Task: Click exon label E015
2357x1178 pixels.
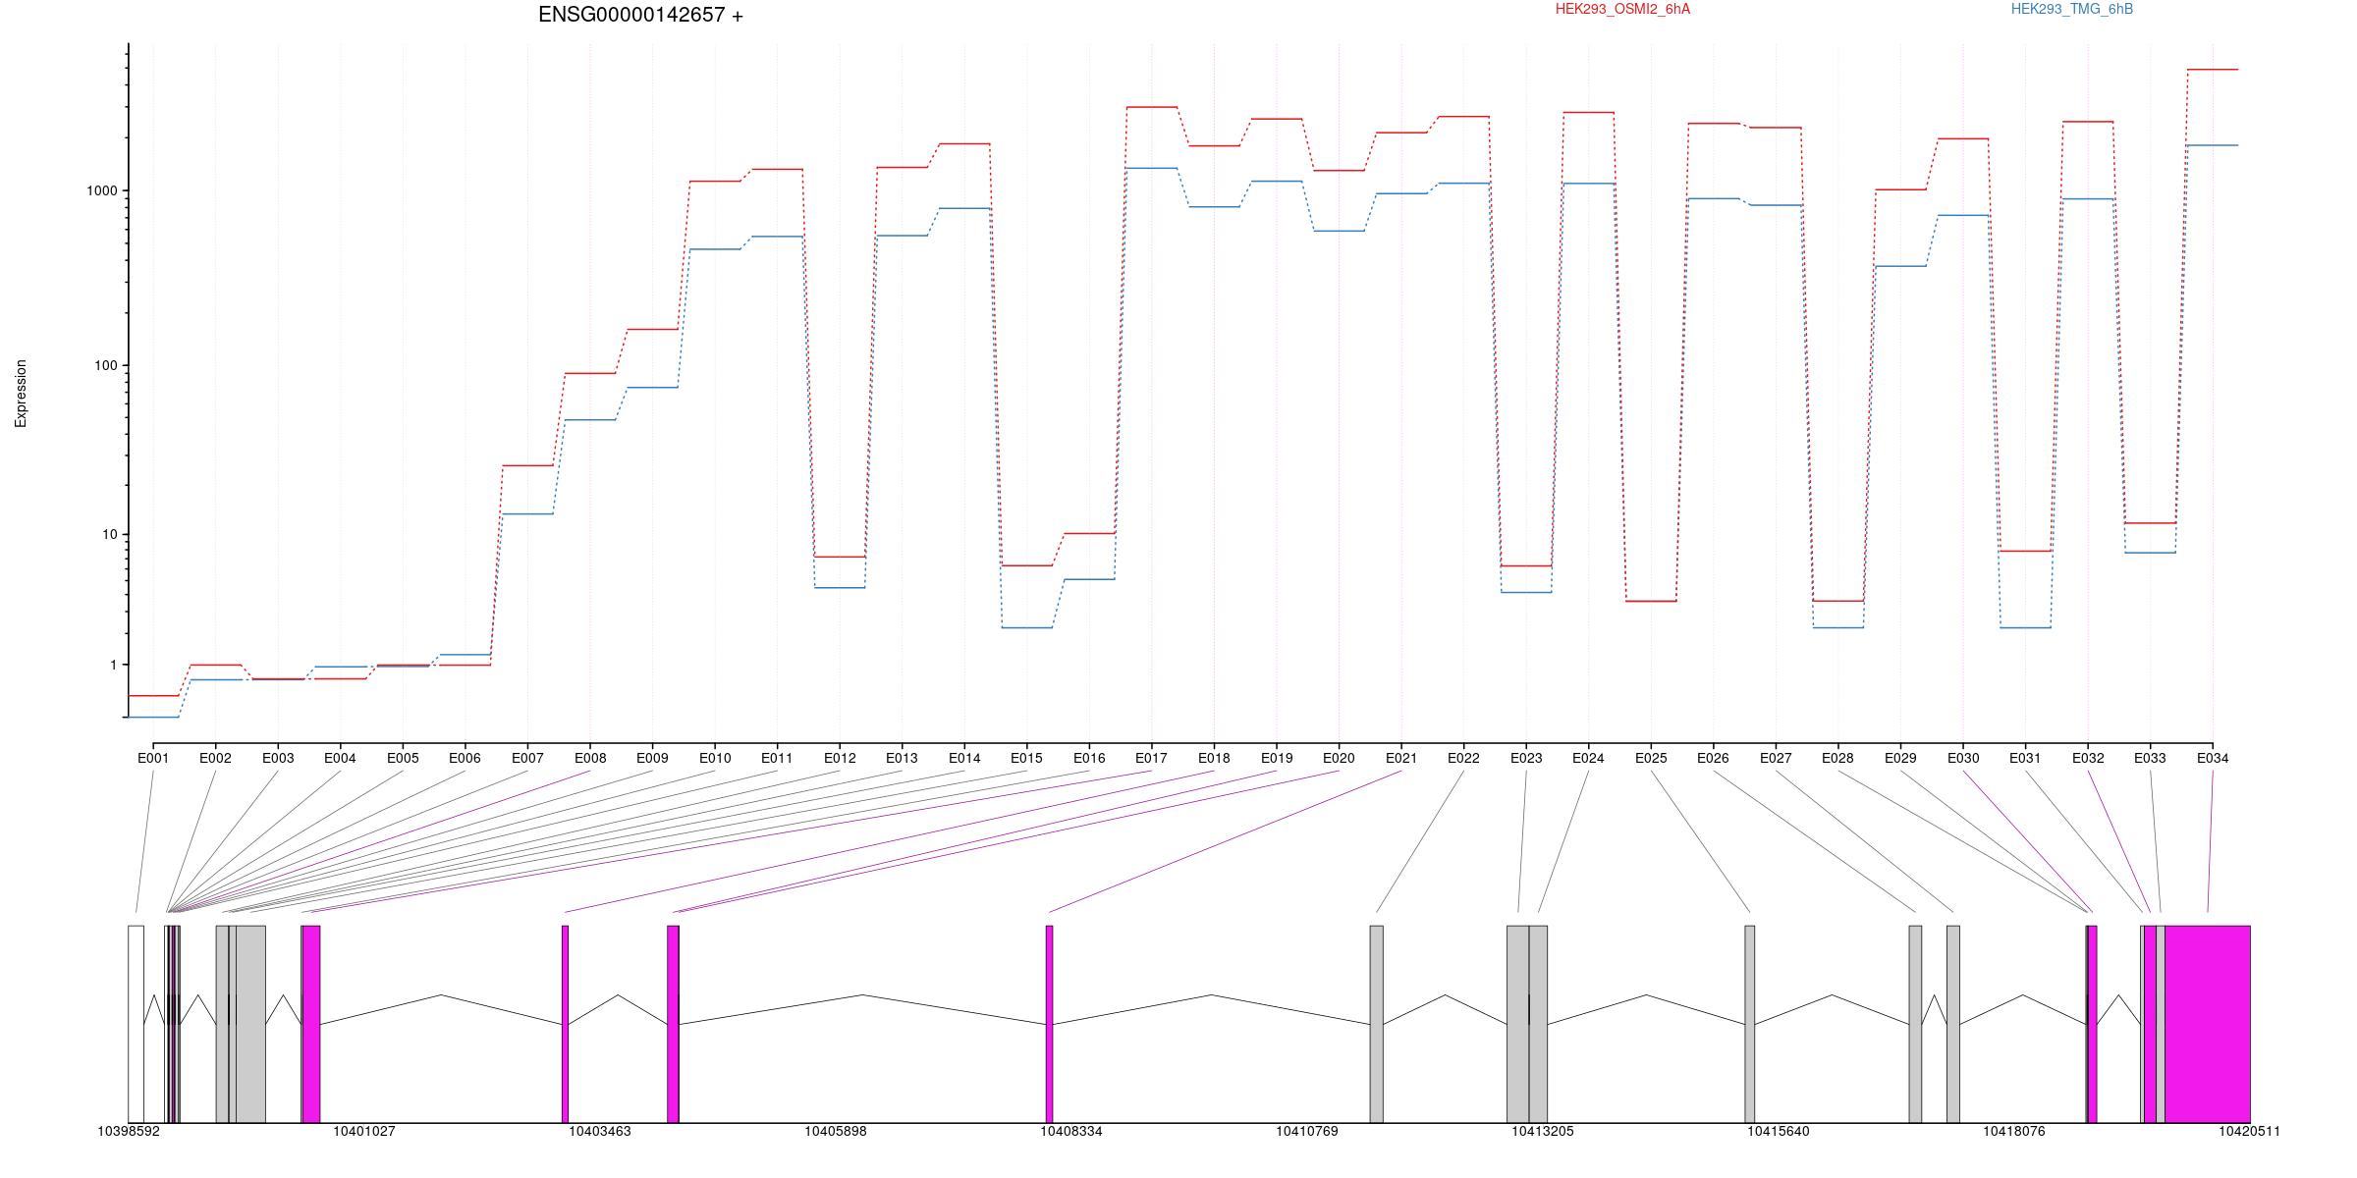Action: click(x=1026, y=758)
